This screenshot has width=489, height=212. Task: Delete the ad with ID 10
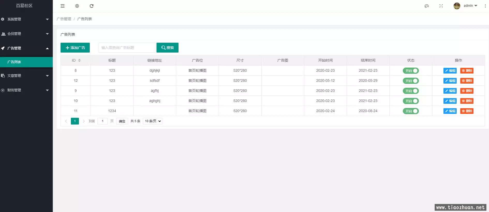tap(467, 101)
